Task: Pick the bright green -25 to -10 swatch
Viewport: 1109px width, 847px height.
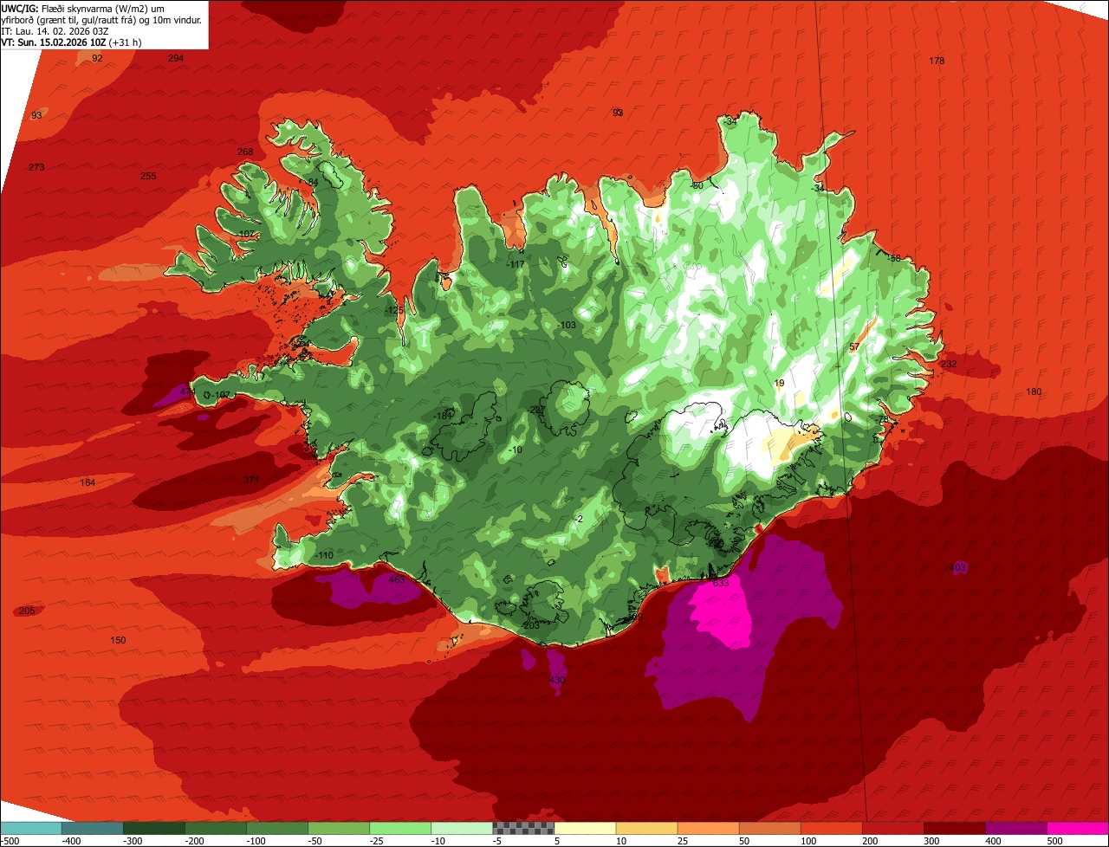Action: tap(400, 828)
